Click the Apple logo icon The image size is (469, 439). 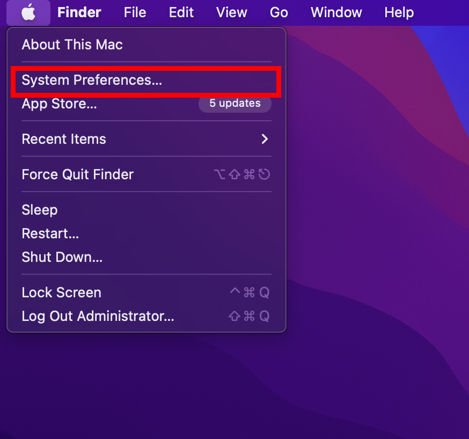pos(28,12)
